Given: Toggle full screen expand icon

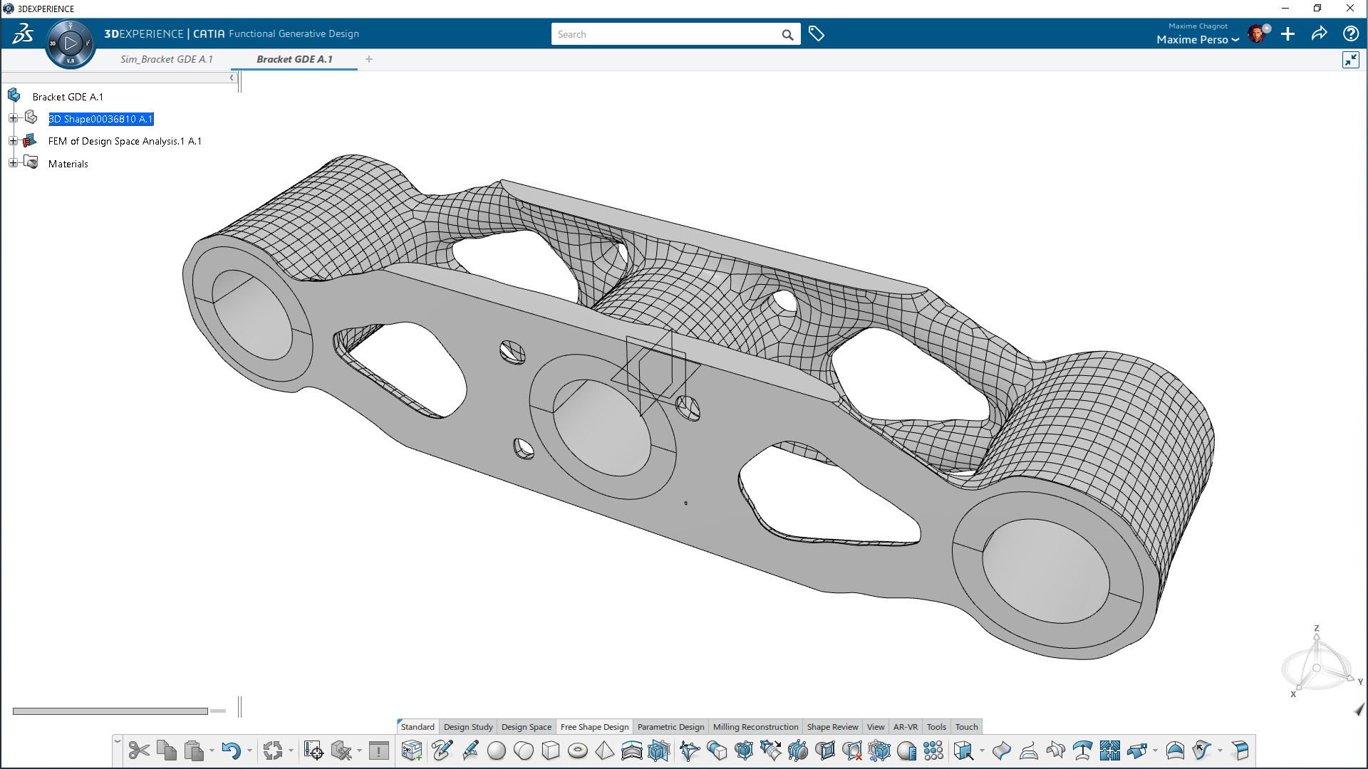Looking at the screenshot, I should pyautogui.click(x=1350, y=60).
